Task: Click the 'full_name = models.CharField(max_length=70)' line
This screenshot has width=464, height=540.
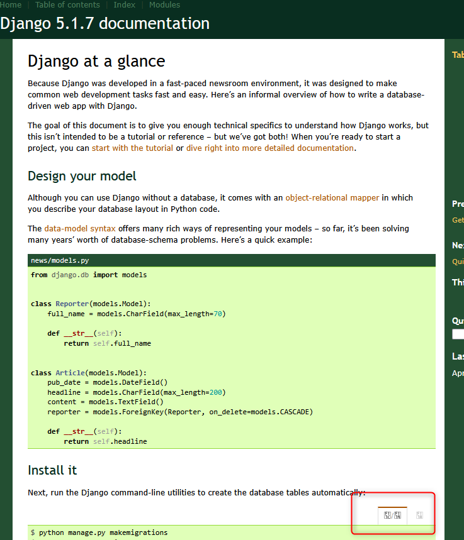Action: point(137,314)
